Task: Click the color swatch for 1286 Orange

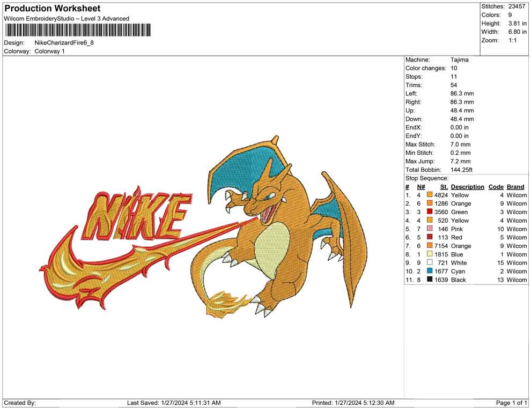Action: coord(430,203)
